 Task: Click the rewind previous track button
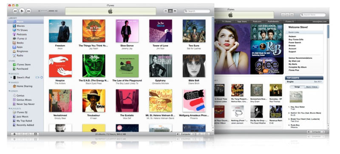click(15, 11)
